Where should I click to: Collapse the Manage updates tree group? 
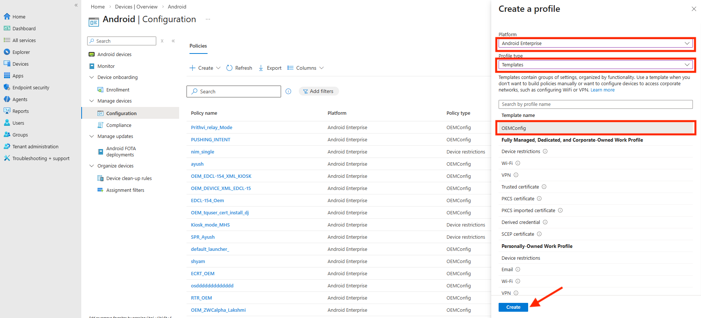tap(92, 136)
